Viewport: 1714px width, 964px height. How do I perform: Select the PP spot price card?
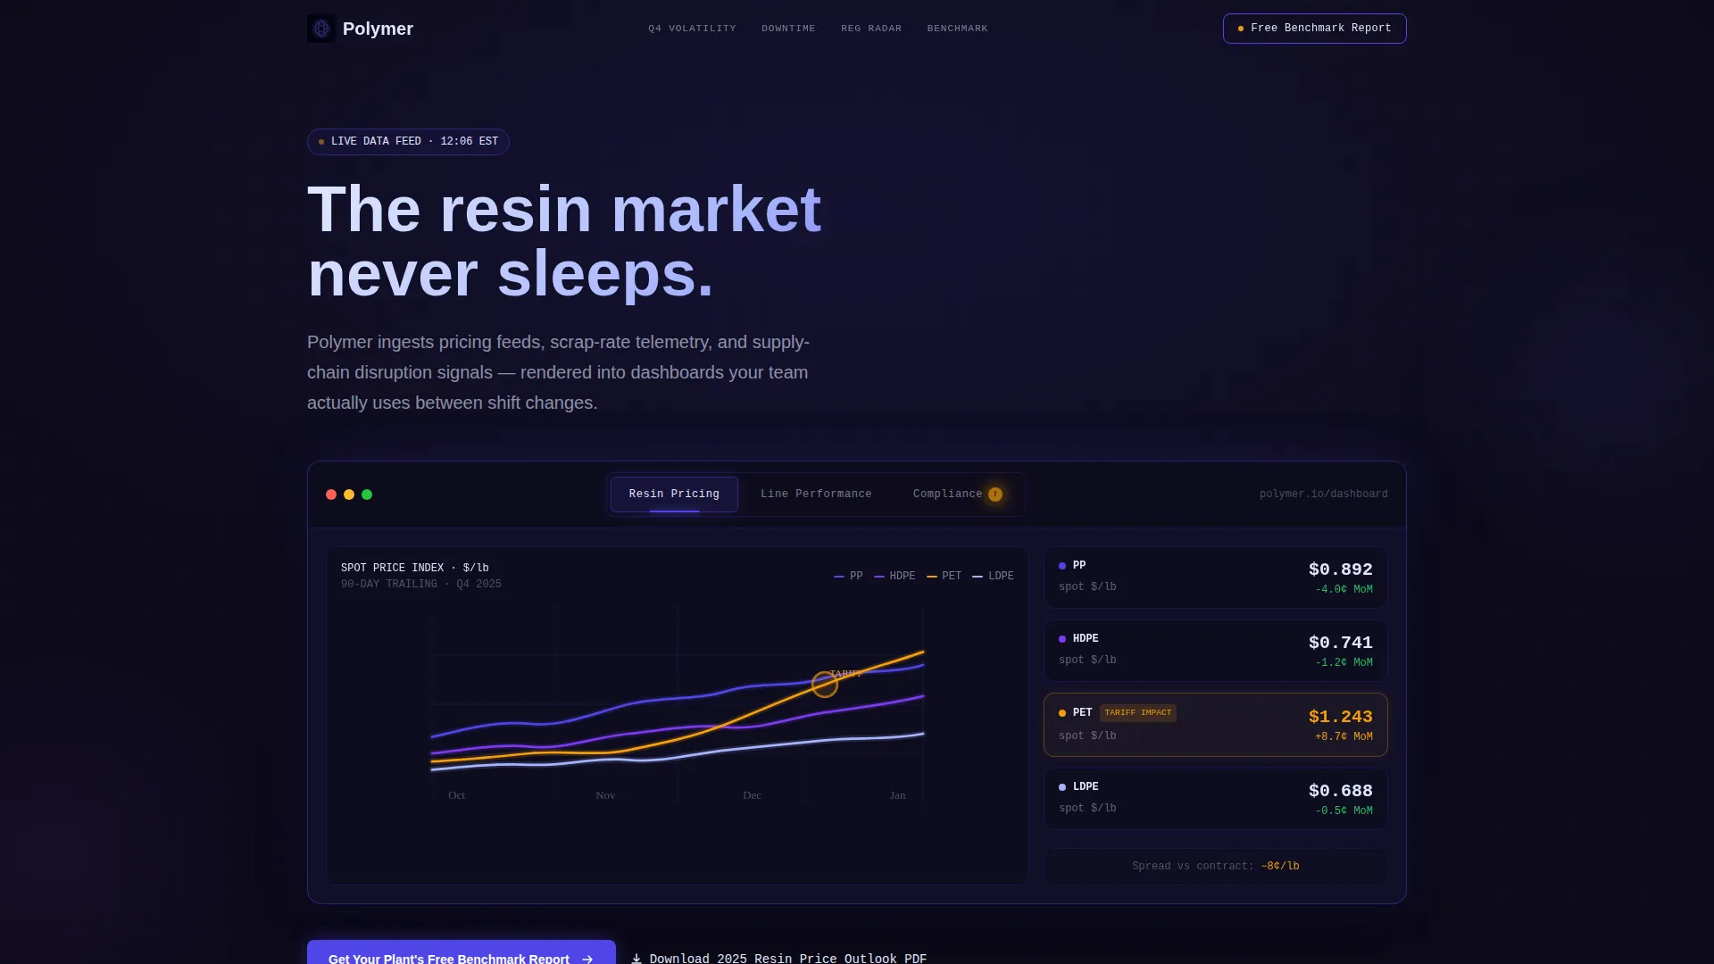click(x=1215, y=578)
